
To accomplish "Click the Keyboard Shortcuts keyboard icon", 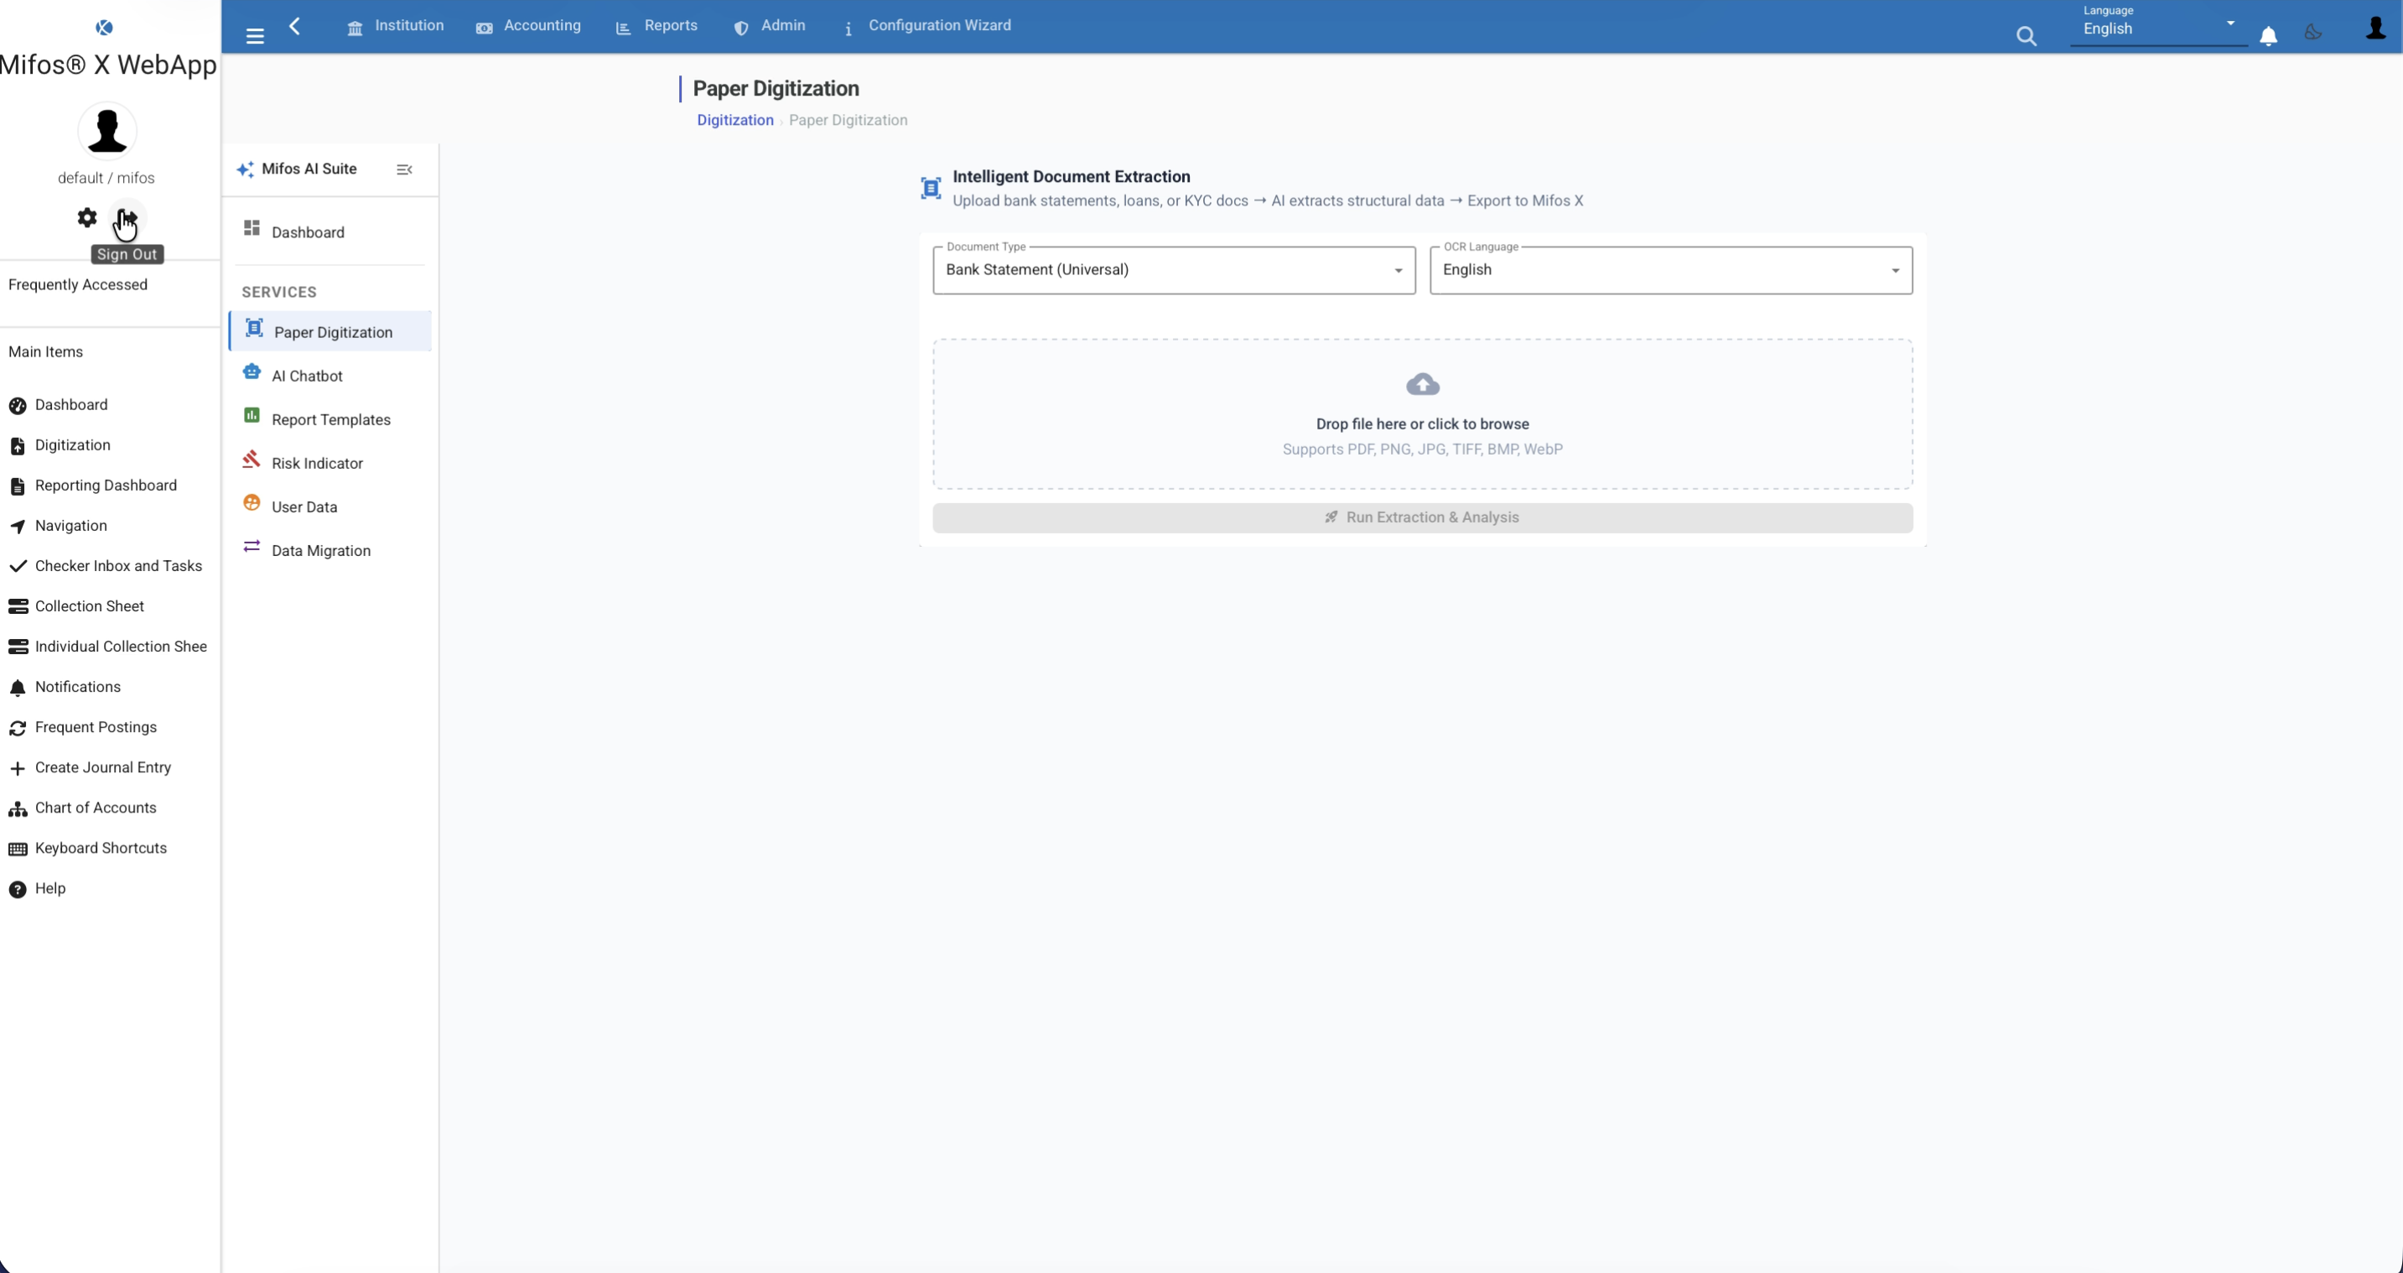I will (x=18, y=850).
